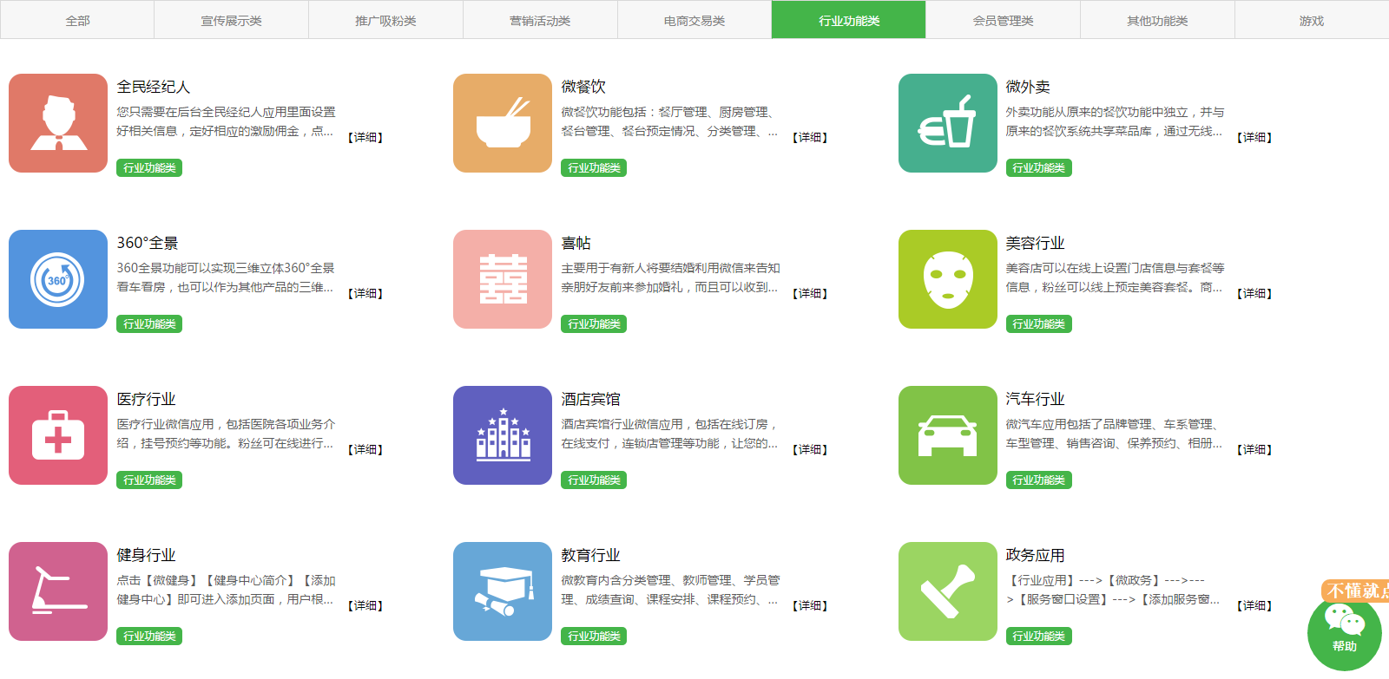Click 行业功能类 tag under 酒店宾馆
The width and height of the screenshot is (1389, 679).
[594, 480]
